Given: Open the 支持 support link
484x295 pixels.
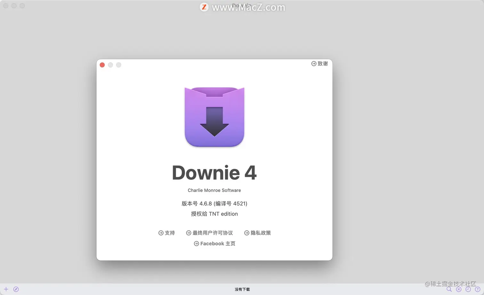Looking at the screenshot, I should (x=169, y=233).
